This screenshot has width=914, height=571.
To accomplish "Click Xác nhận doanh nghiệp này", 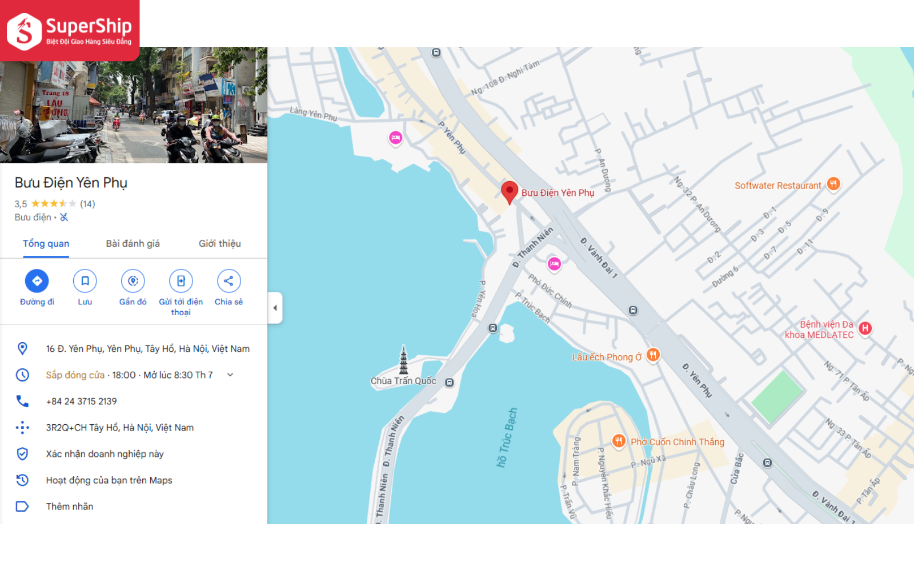I will coord(105,453).
